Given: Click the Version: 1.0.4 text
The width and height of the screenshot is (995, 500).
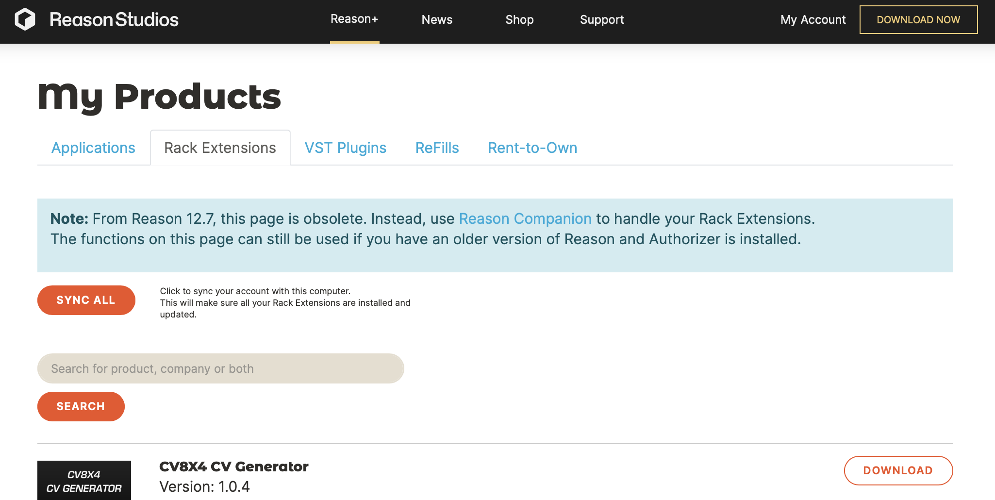Looking at the screenshot, I should point(204,486).
